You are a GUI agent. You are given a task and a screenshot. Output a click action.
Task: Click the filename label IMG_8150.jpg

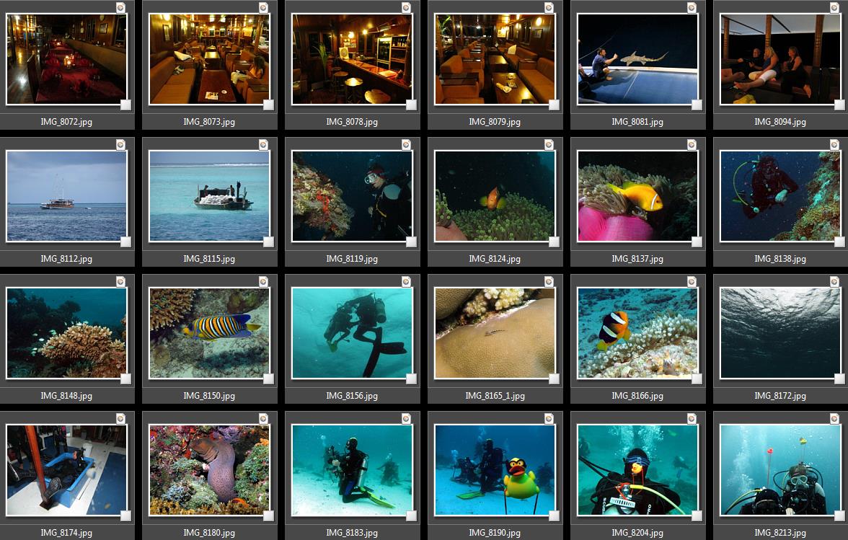click(x=209, y=397)
